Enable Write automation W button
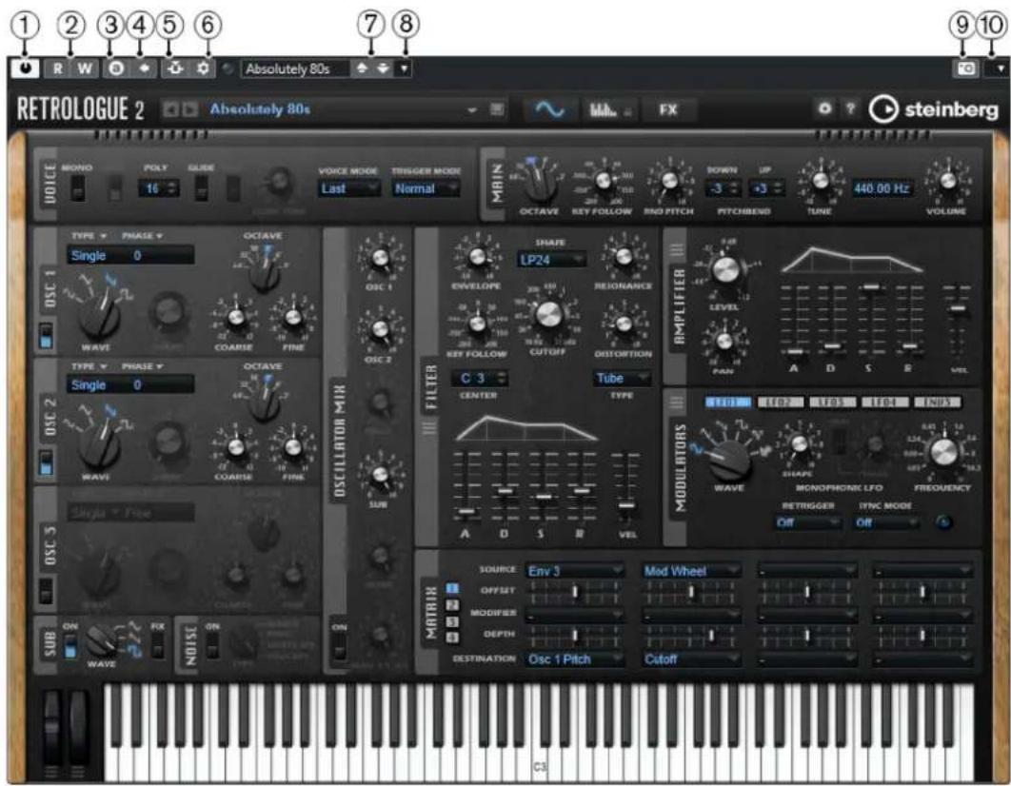The height and width of the screenshot is (786, 1011). point(85,69)
